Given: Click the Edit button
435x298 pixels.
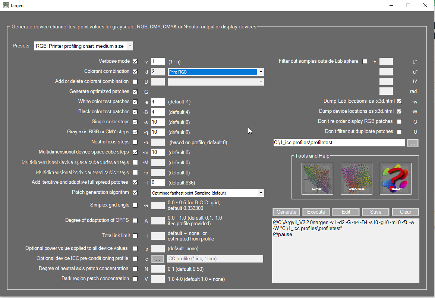Looking at the screenshot, I should pos(346,212).
